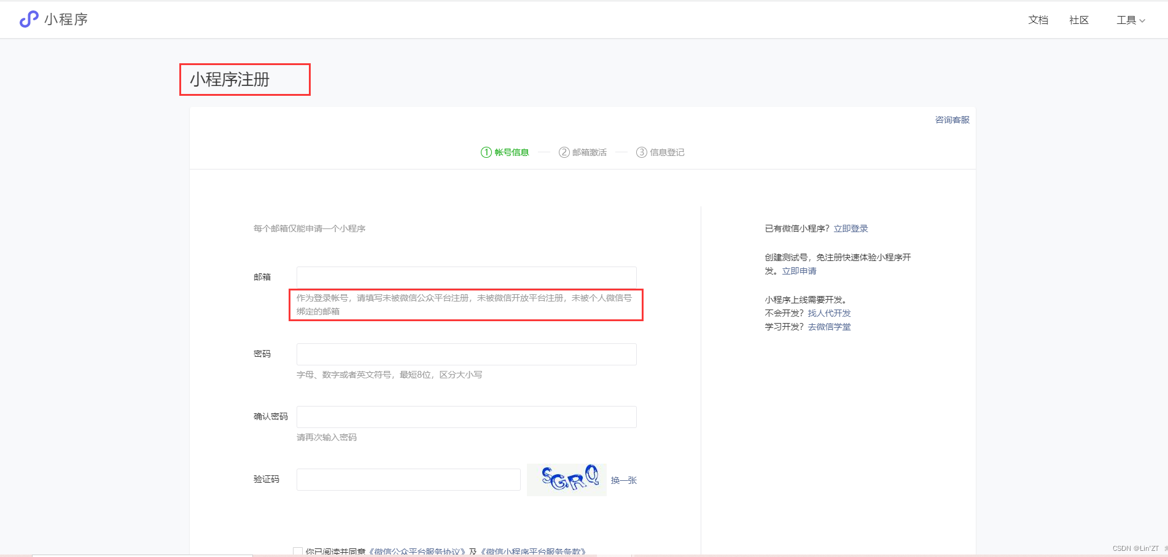This screenshot has height=557, width=1168.
Task: Click the 咨询客服 link
Action: pos(952,120)
